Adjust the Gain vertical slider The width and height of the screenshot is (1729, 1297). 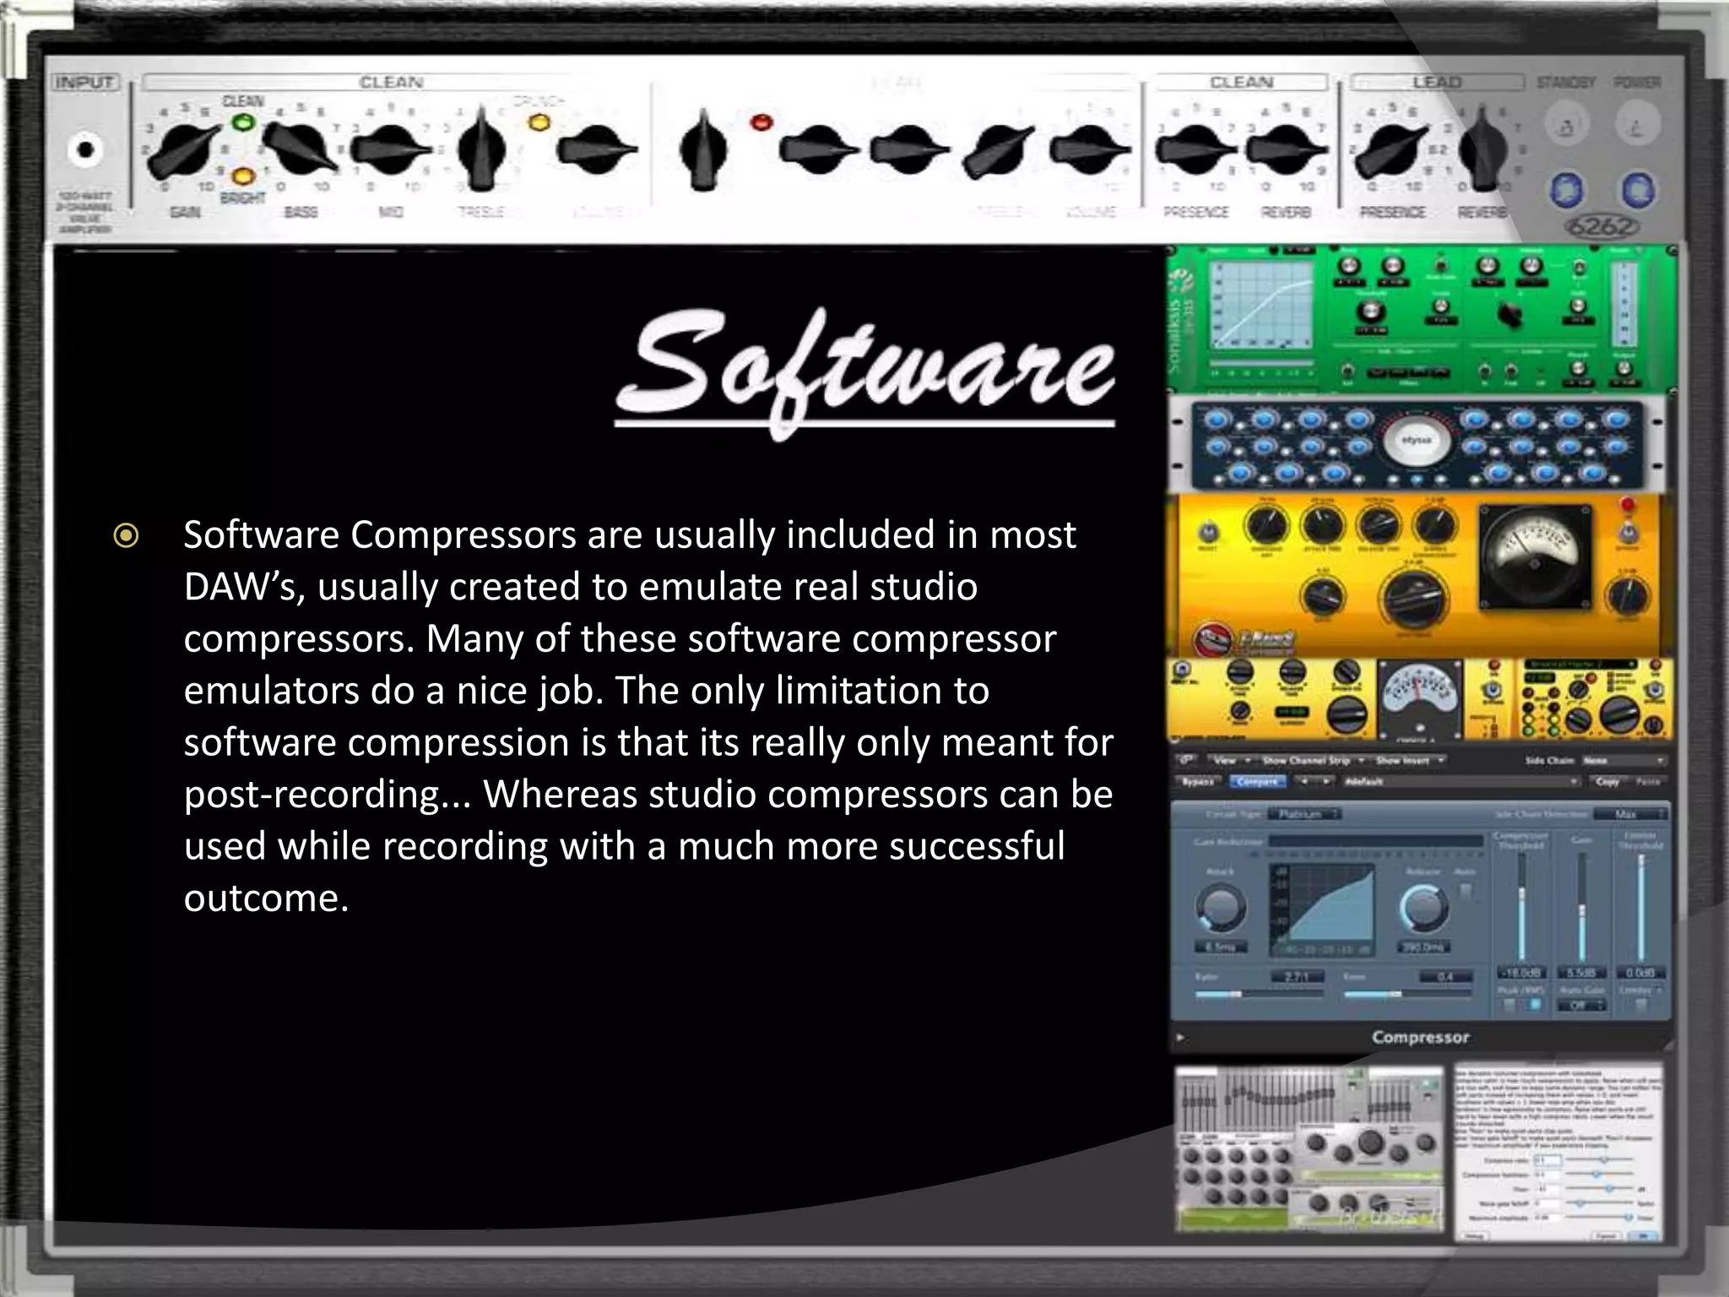coord(1582,907)
